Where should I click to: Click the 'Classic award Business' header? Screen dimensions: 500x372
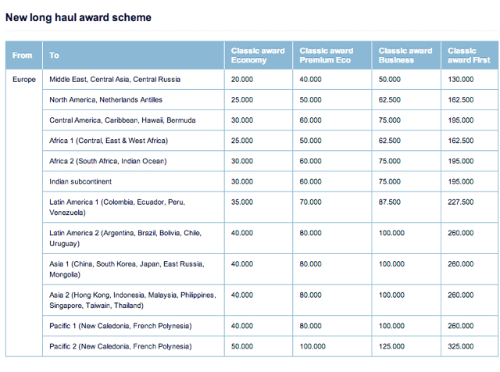(x=405, y=55)
